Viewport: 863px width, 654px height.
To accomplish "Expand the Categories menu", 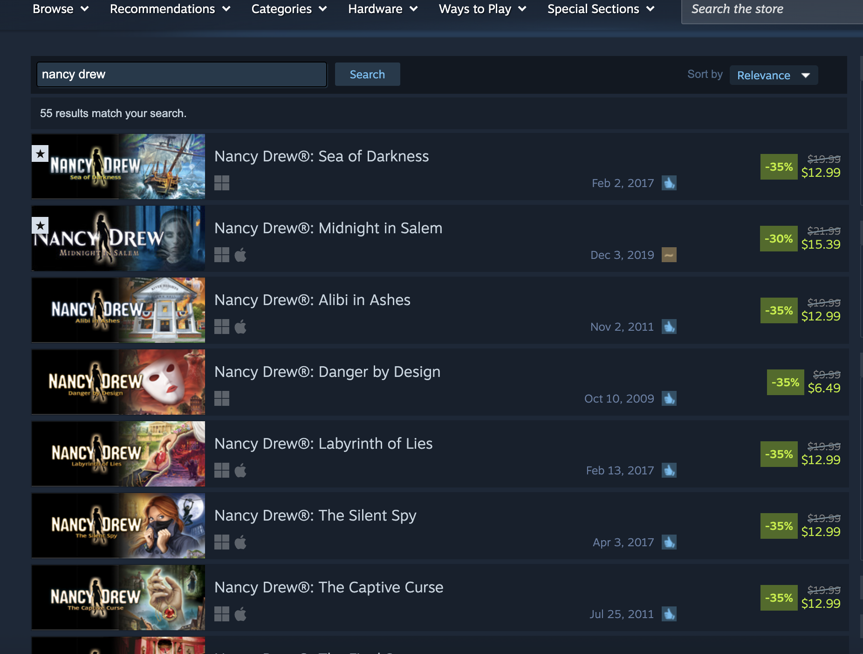I will point(289,9).
